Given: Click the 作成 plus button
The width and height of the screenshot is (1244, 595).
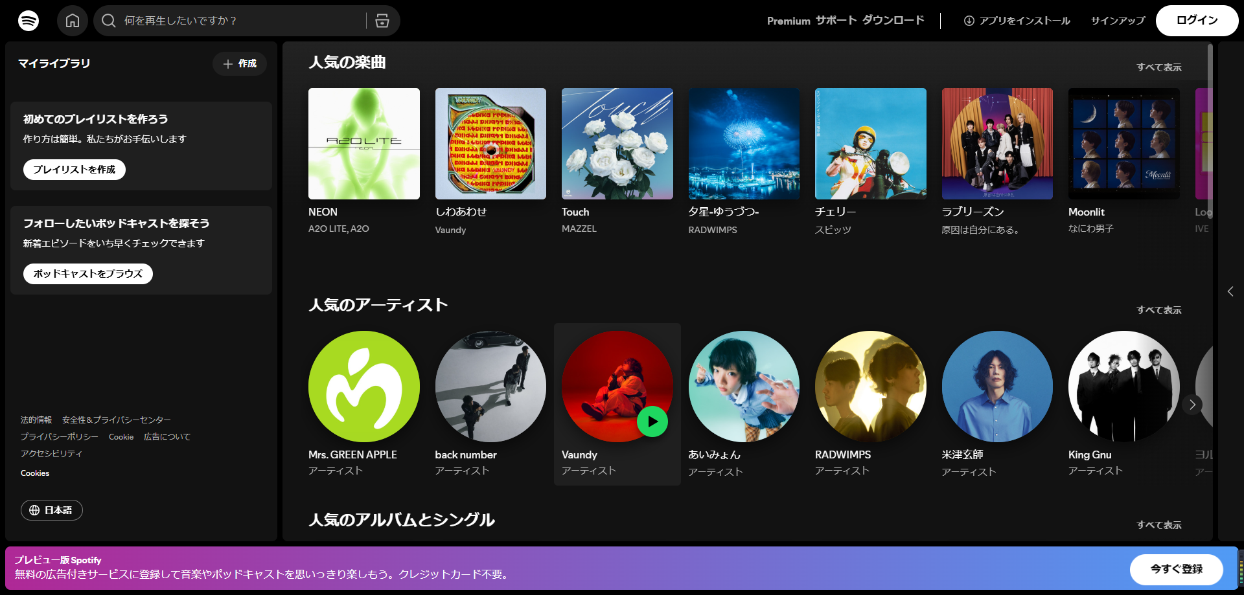Looking at the screenshot, I should (240, 63).
